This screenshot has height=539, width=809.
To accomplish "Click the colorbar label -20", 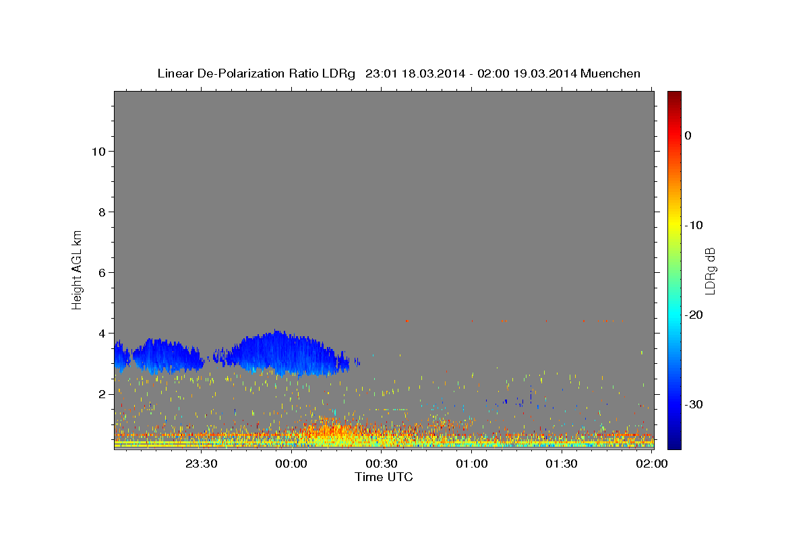I will (x=694, y=315).
